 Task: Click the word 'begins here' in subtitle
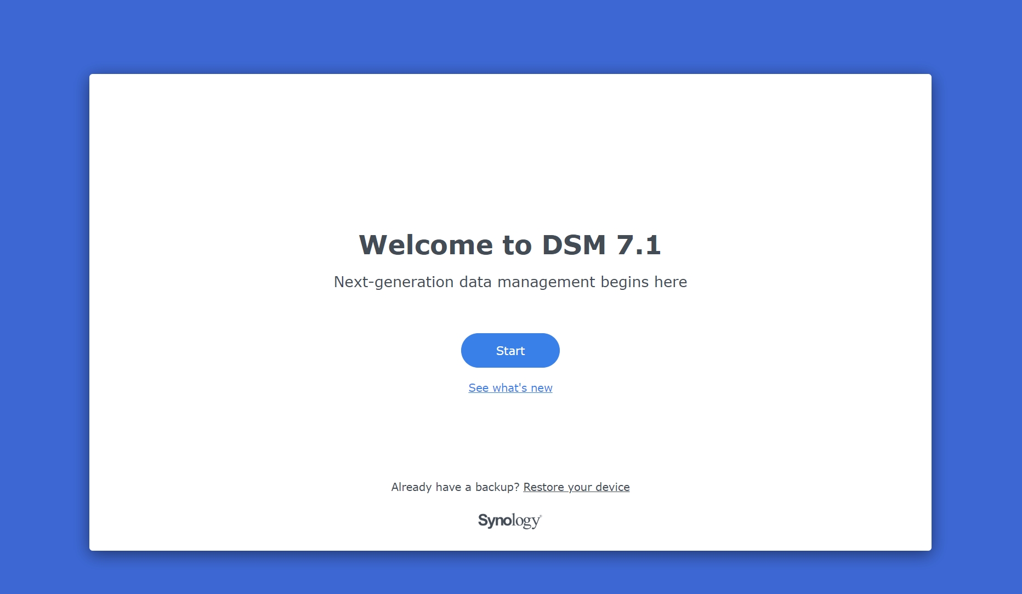tap(644, 282)
